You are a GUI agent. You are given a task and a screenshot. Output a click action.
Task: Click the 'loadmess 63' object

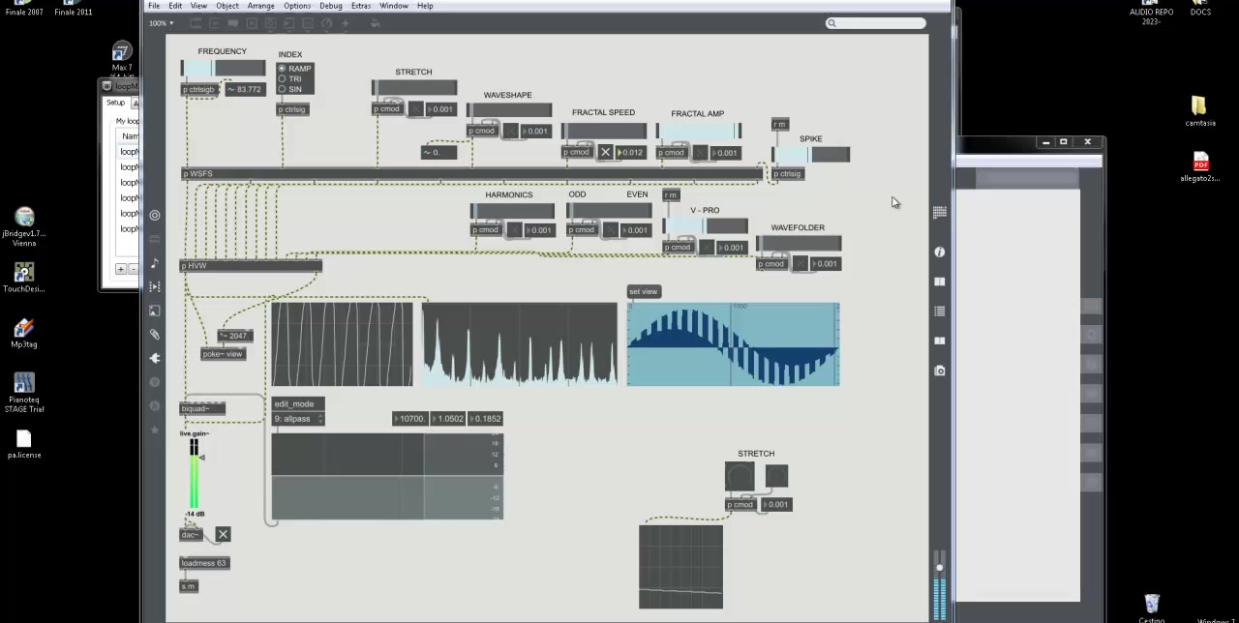[204, 563]
